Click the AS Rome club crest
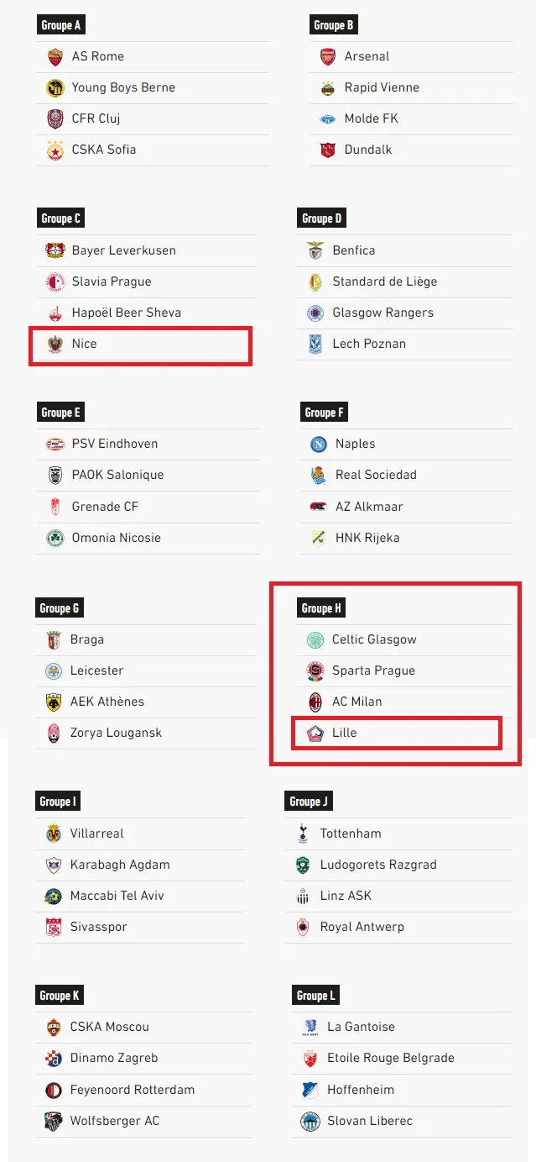The height and width of the screenshot is (1162, 536). 55,56
